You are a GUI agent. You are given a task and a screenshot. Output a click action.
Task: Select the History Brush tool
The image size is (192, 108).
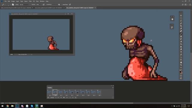181,39
